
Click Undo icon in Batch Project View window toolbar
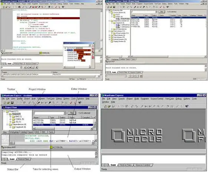click(x=128, y=7)
